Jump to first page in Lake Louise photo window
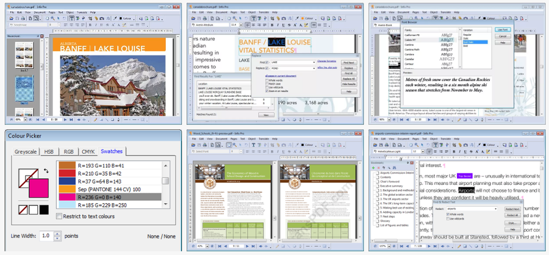 pos(38,120)
